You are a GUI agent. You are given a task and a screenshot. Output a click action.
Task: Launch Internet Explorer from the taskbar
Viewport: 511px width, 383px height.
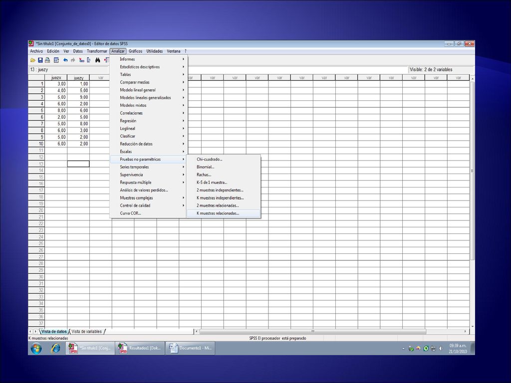pyautogui.click(x=56, y=348)
